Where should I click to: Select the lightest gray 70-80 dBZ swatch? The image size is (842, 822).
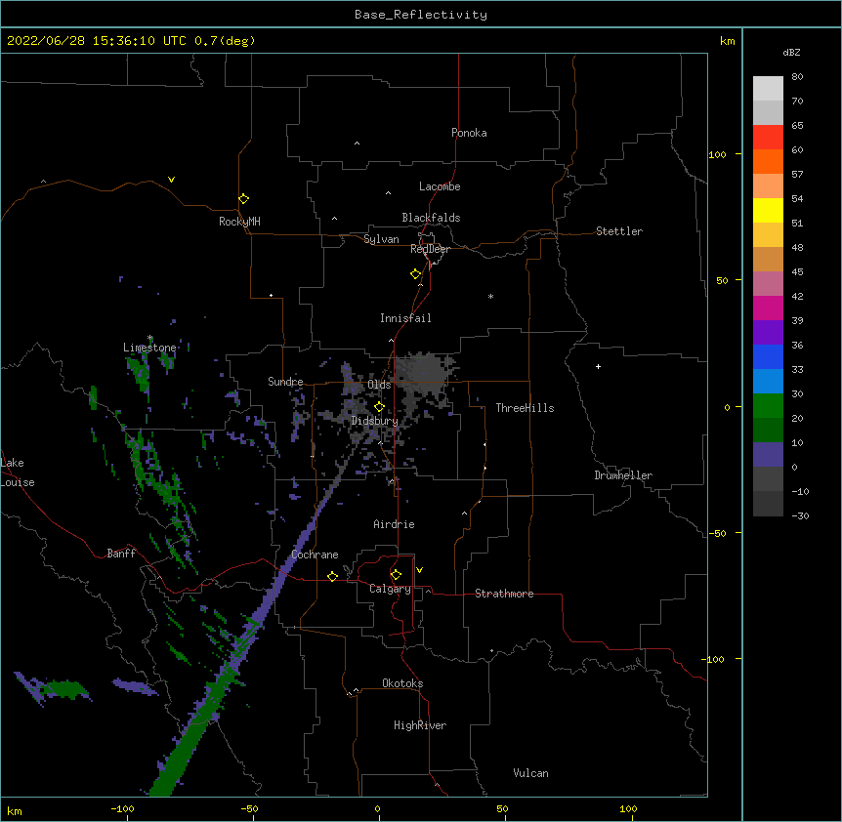click(x=768, y=88)
